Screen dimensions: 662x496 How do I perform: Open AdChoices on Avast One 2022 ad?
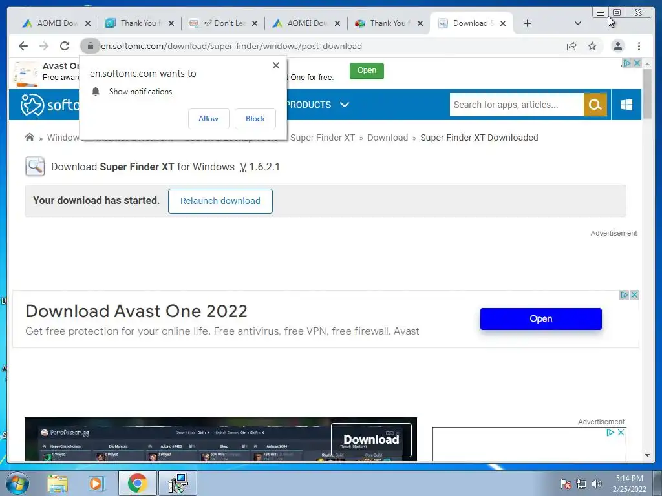(624, 294)
